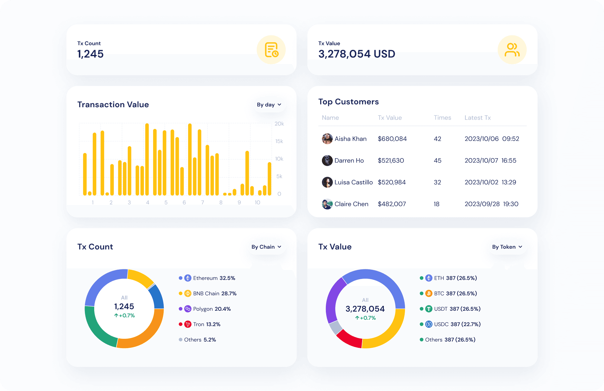Click the USDT token icon
Viewport: 604px width, 391px height.
(x=429, y=309)
